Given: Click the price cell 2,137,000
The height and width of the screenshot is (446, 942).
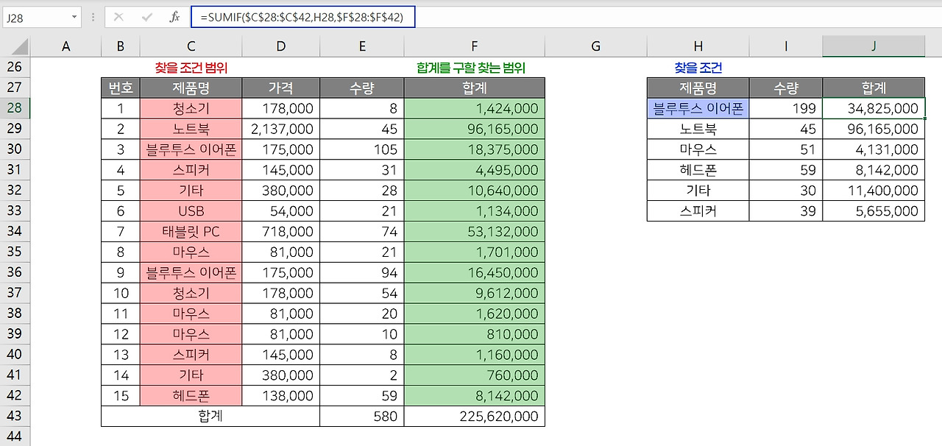Looking at the screenshot, I should [281, 130].
